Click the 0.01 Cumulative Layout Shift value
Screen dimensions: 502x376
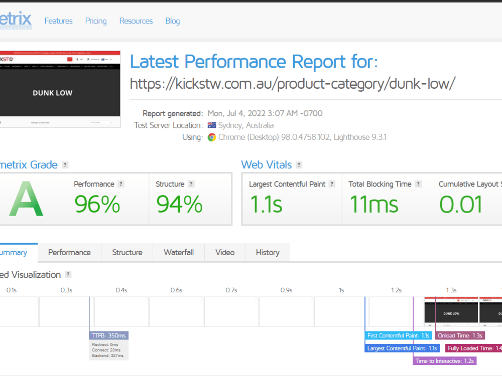pyautogui.click(x=461, y=205)
